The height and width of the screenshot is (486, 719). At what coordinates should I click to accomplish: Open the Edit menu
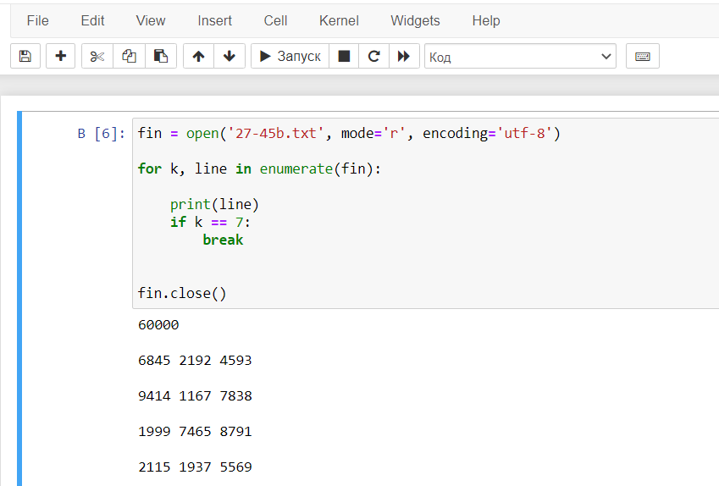(92, 20)
